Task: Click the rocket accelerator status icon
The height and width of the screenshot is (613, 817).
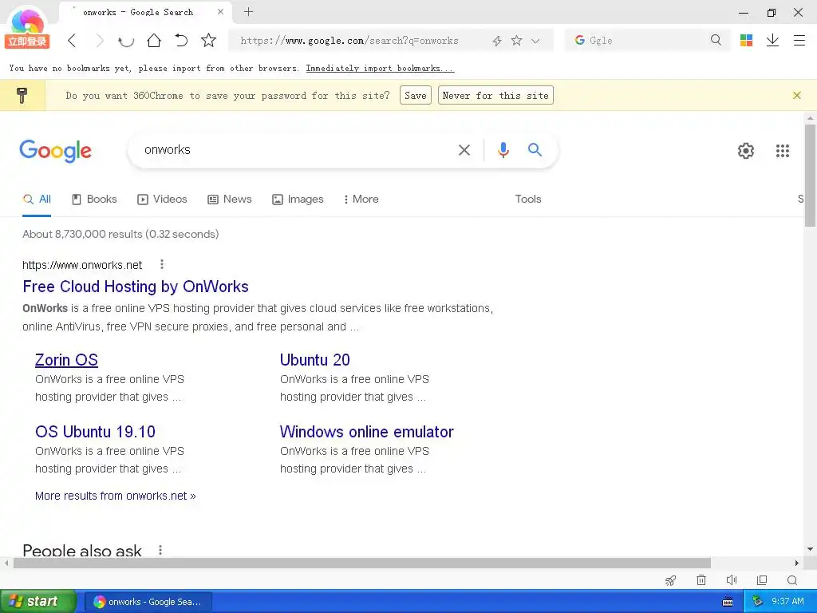Action: [670, 580]
